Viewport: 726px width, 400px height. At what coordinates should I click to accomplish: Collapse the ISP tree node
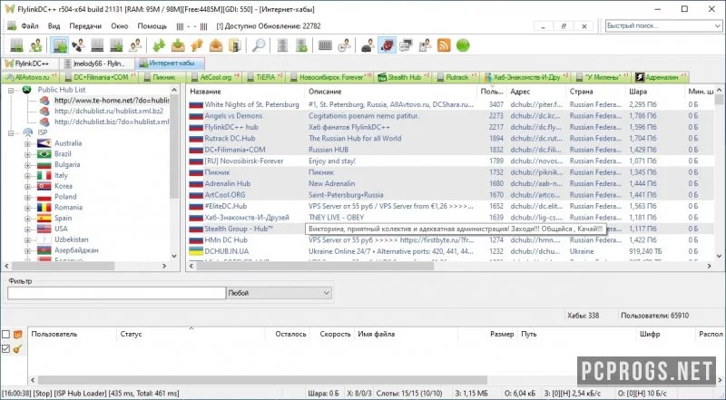pyautogui.click(x=11, y=132)
